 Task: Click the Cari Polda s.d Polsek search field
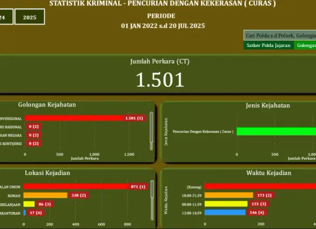coord(280,36)
